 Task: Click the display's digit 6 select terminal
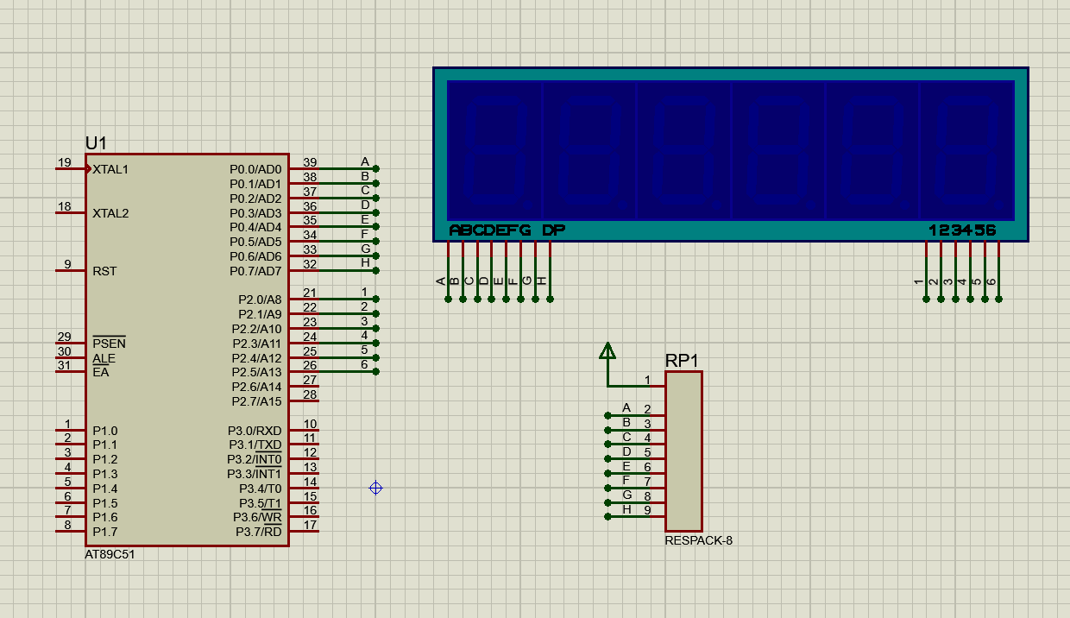click(998, 300)
